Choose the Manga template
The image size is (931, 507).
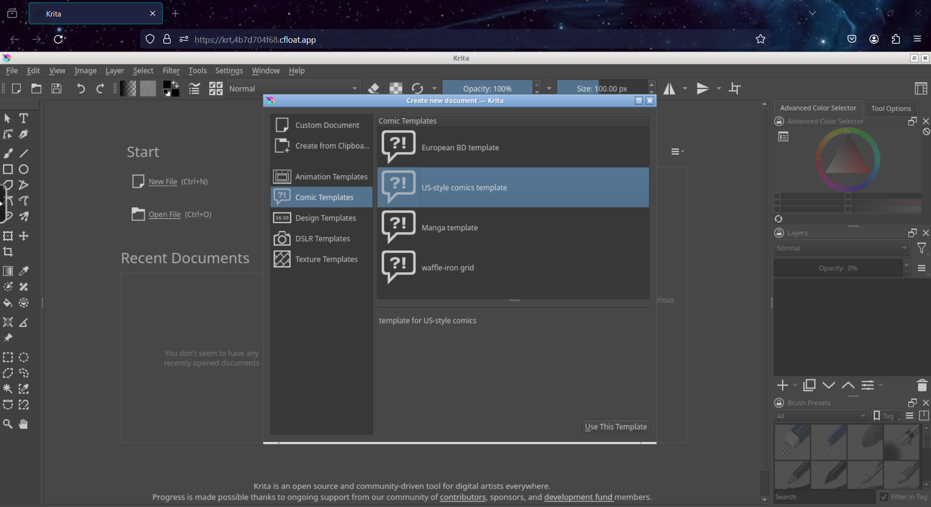pyautogui.click(x=513, y=228)
